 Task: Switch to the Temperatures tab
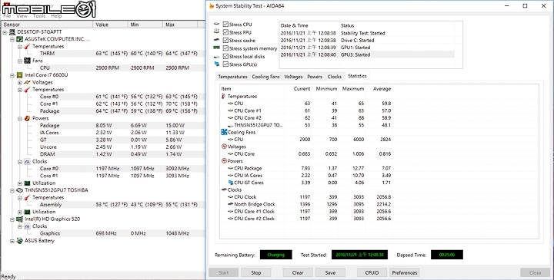point(232,77)
